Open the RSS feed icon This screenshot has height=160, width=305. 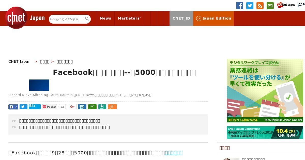260,6
